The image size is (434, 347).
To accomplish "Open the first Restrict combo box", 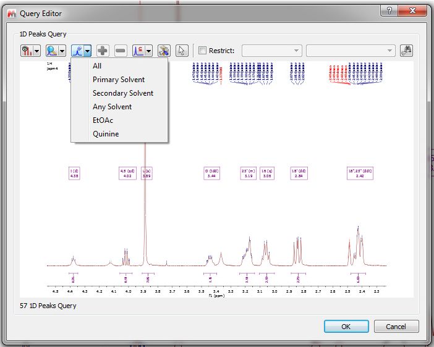I will pos(271,51).
